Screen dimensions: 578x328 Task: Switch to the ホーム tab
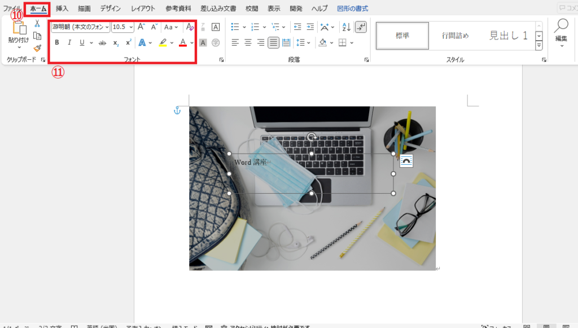38,8
